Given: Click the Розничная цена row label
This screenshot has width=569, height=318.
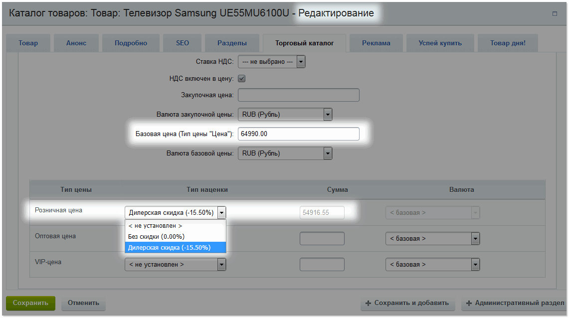Looking at the screenshot, I should [x=58, y=210].
